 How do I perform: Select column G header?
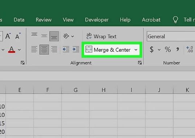[x=76, y=90]
